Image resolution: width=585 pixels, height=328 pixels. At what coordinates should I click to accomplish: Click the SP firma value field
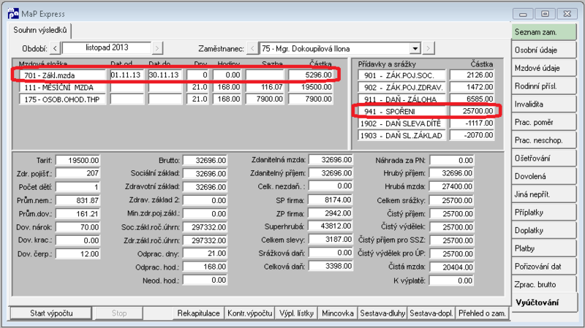click(331, 200)
